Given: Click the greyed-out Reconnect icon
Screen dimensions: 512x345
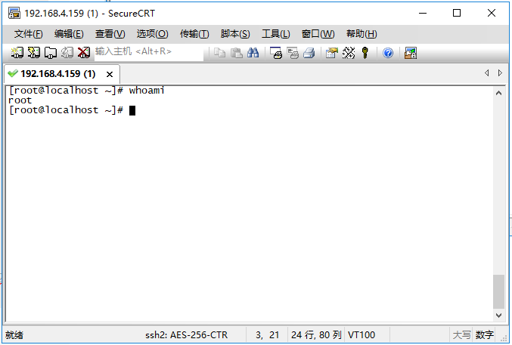Looking at the screenshot, I should tap(67, 53).
